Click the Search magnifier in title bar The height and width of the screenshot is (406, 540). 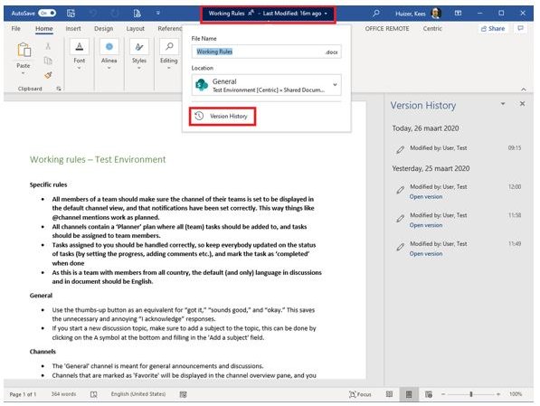tap(376, 13)
